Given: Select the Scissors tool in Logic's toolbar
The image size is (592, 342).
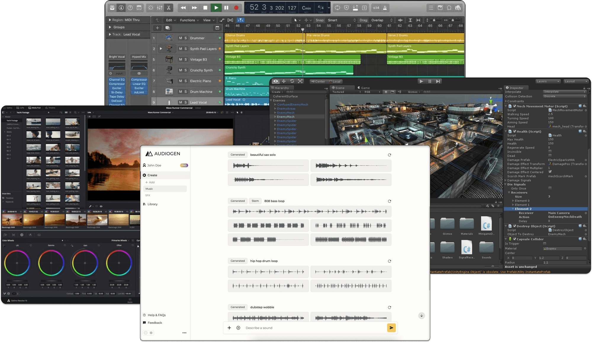Looking at the screenshot, I should pos(168,8).
